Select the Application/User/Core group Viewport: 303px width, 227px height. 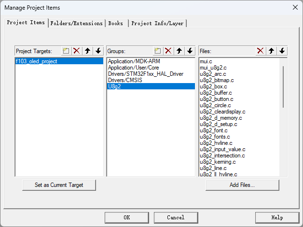pyautogui.click(x=151, y=68)
